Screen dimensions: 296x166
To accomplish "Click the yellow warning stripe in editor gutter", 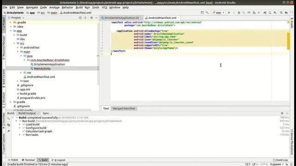I will click(288, 41).
